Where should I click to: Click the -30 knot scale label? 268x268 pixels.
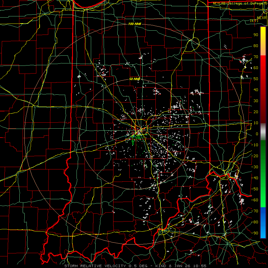(x=255, y=167)
